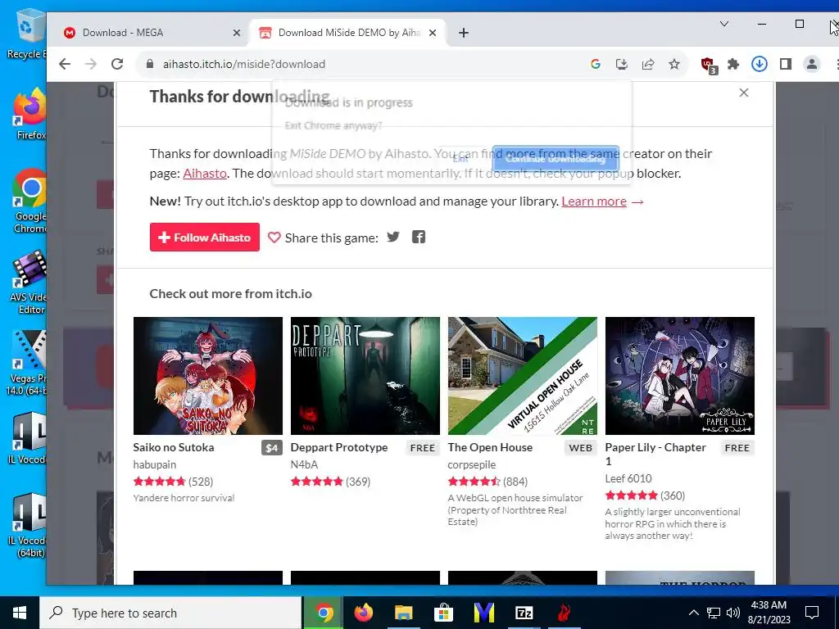This screenshot has width=839, height=629.
Task: Click the $4 price tag
Action: pyautogui.click(x=272, y=448)
